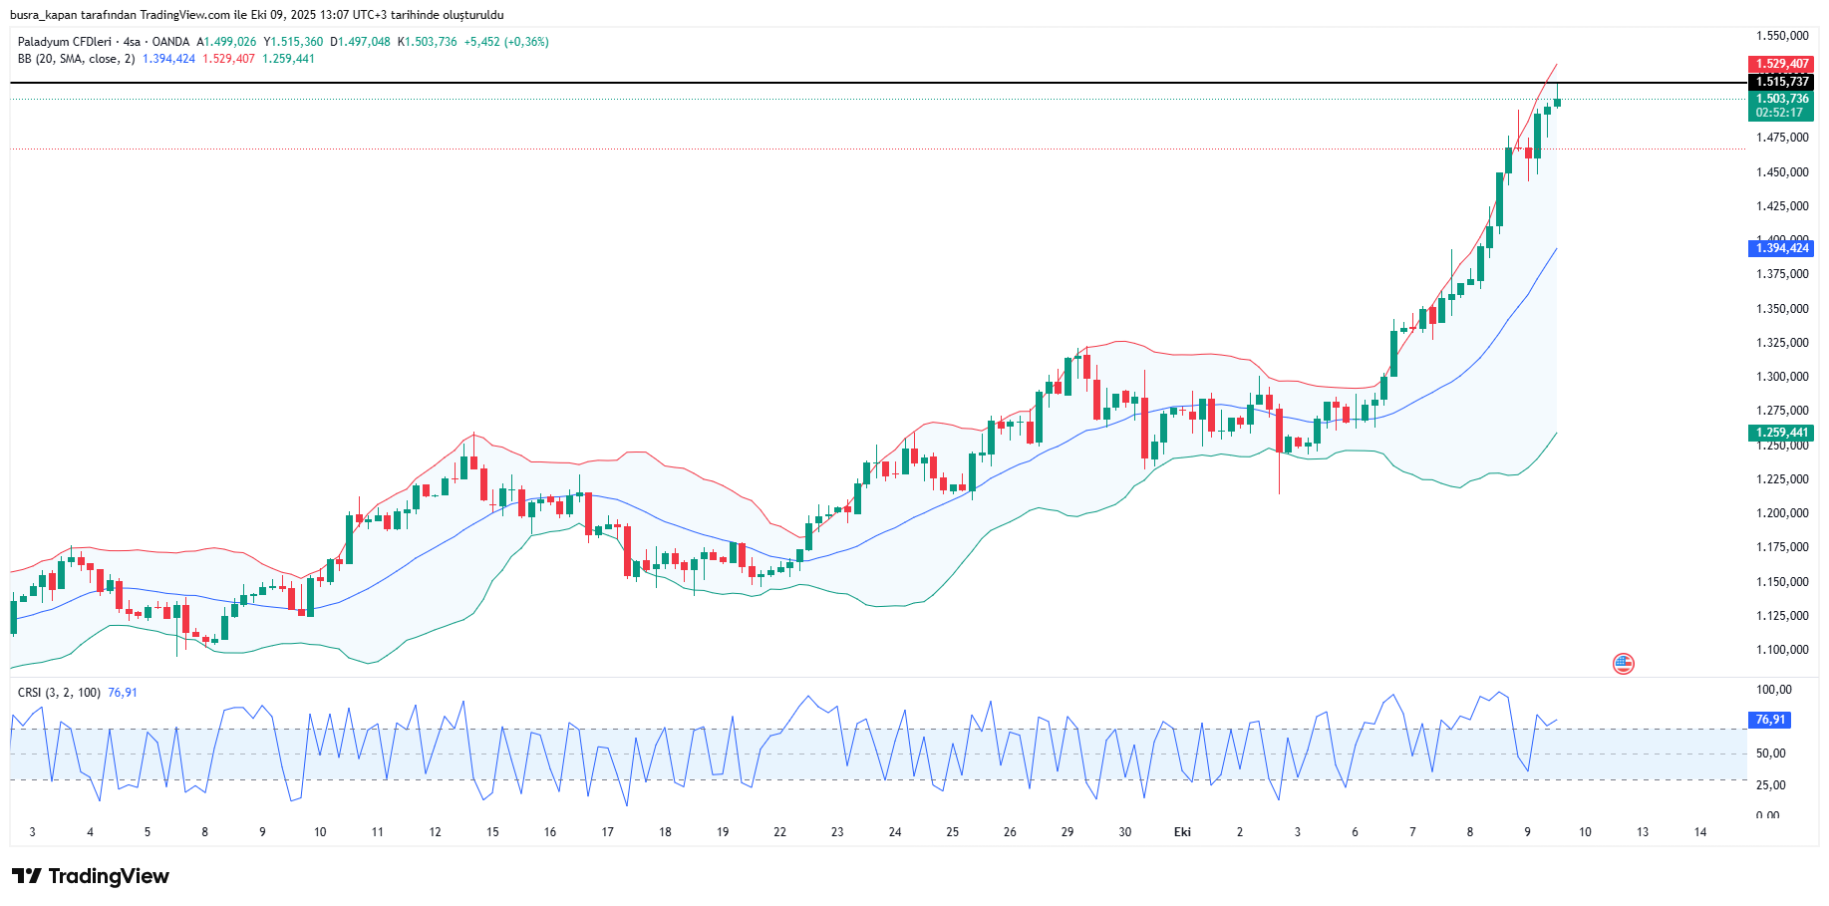Click the busra_kapan TradingView.com header text
This screenshot has height=906, width=1829.
[256, 15]
